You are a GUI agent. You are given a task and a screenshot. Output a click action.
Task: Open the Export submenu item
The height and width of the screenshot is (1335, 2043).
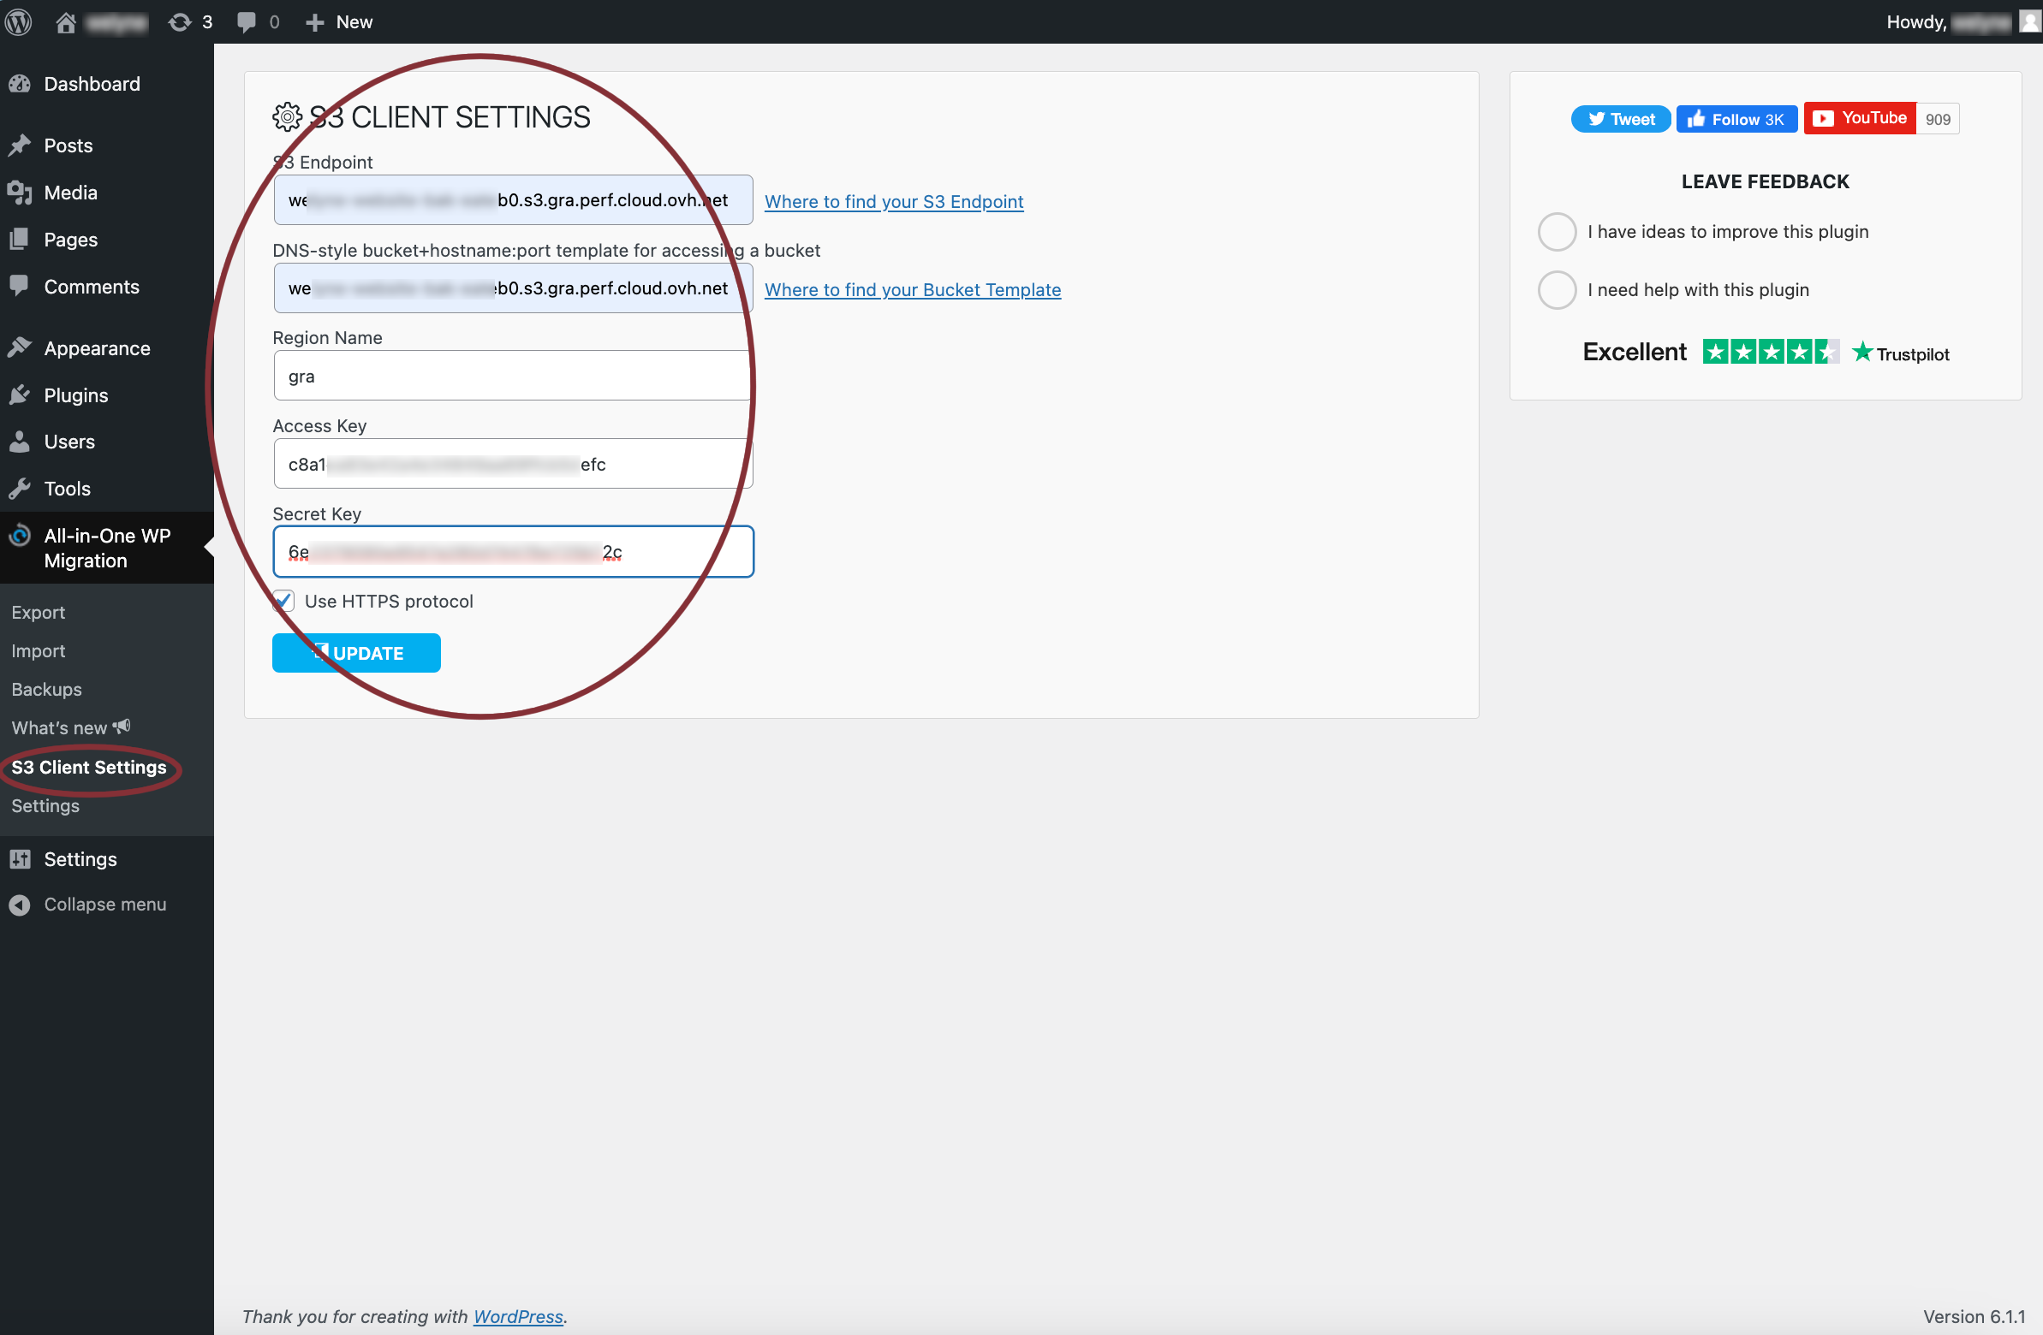pos(38,612)
